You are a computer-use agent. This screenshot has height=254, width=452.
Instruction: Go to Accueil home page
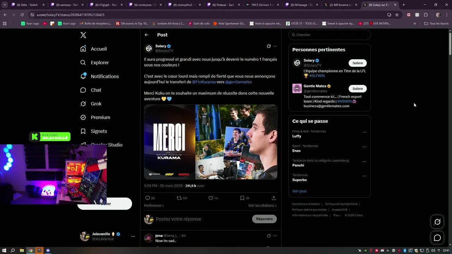coord(94,49)
